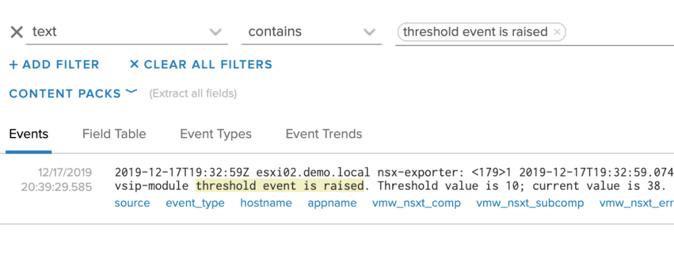Click the vmw_nsxt_comp field link
Viewport: 674px width, 274px height.
click(416, 203)
